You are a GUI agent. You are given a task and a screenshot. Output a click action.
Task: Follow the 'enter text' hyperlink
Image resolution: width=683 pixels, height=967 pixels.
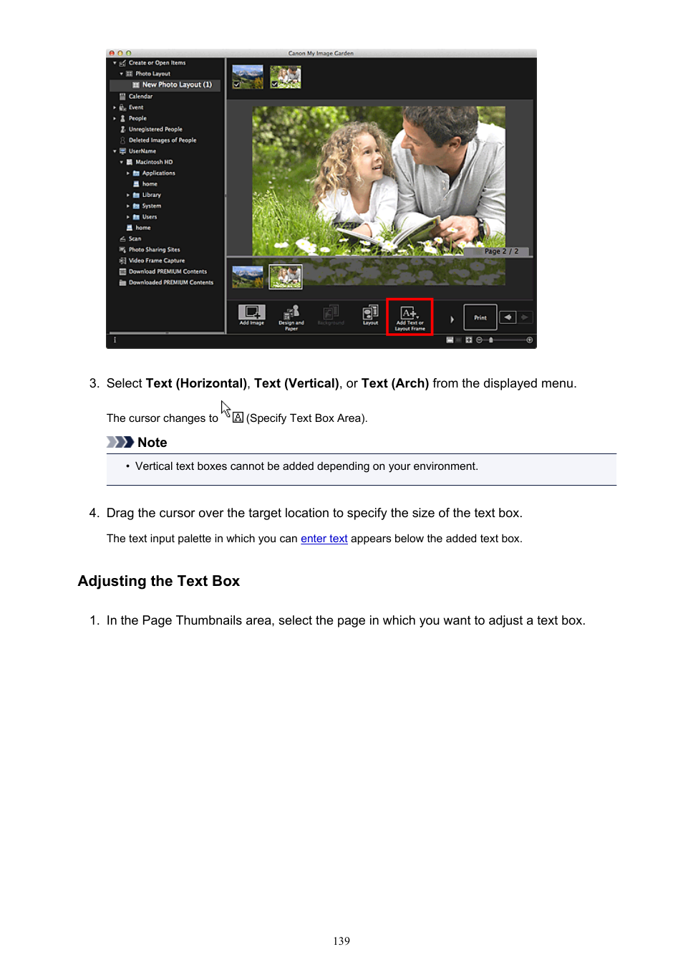coord(324,539)
